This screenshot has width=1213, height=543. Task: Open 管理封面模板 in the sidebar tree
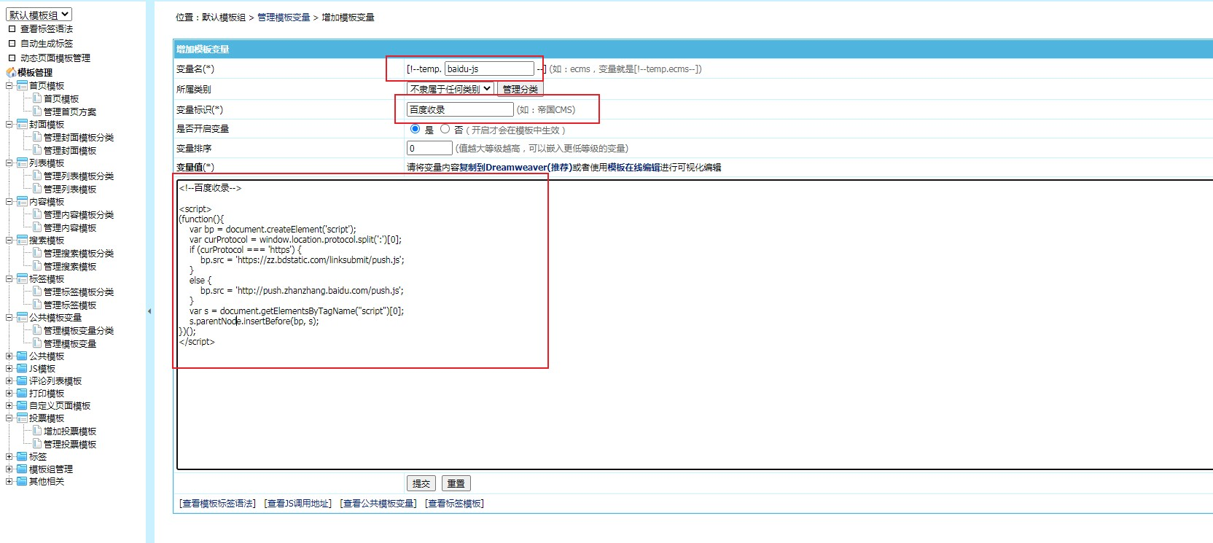pyautogui.click(x=70, y=150)
